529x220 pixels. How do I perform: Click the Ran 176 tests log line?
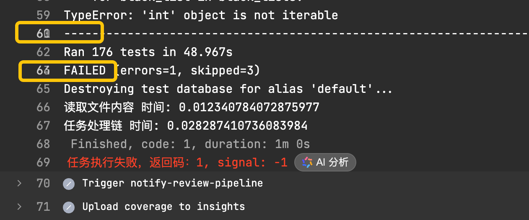[x=148, y=52]
